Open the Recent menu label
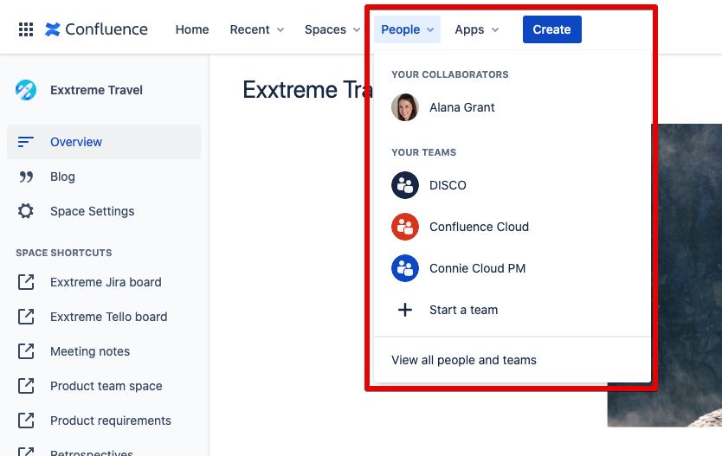Viewport: 722px width, 456px height. coord(249,29)
